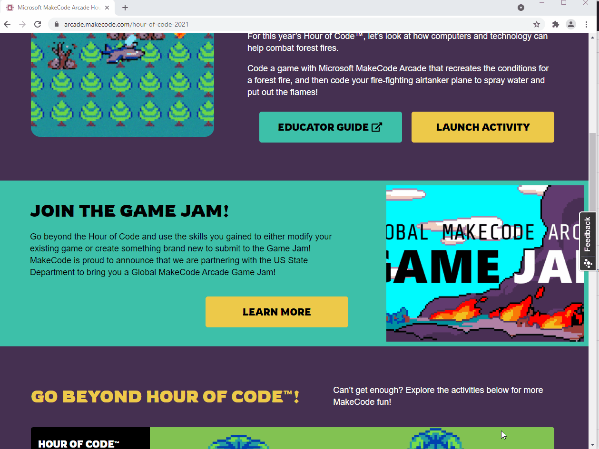Viewport: 599px width, 449px height.
Task: Close the Microsoft MakeCode Arcade tab
Action: pyautogui.click(x=107, y=8)
